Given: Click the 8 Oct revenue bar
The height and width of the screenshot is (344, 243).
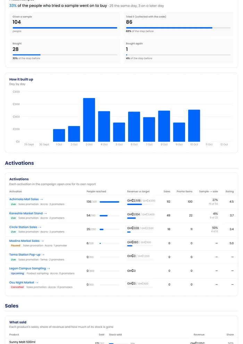Looking at the screenshot, I should [x=164, y=126].
